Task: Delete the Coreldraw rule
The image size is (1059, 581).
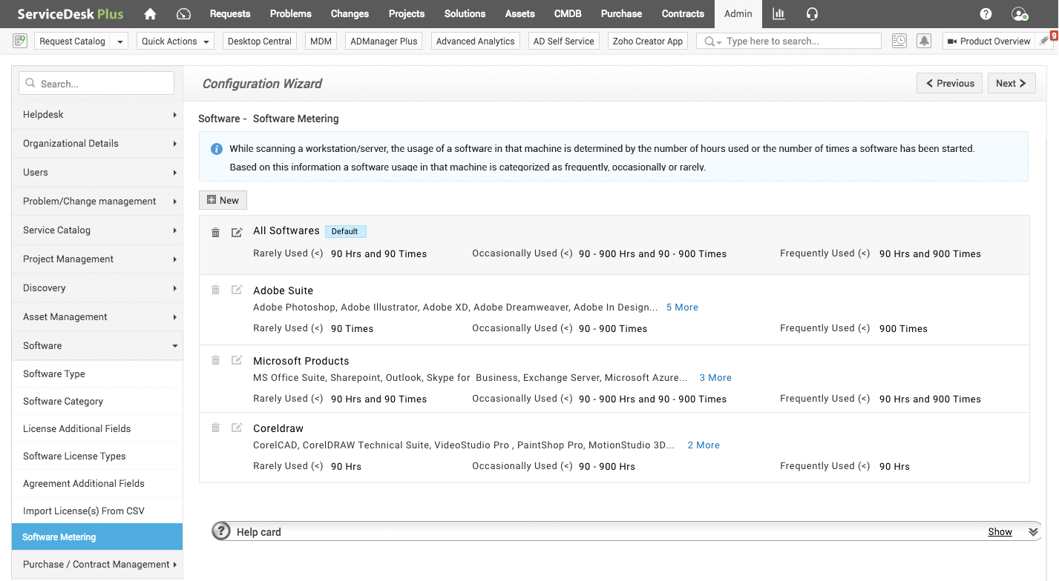Action: [x=215, y=428]
